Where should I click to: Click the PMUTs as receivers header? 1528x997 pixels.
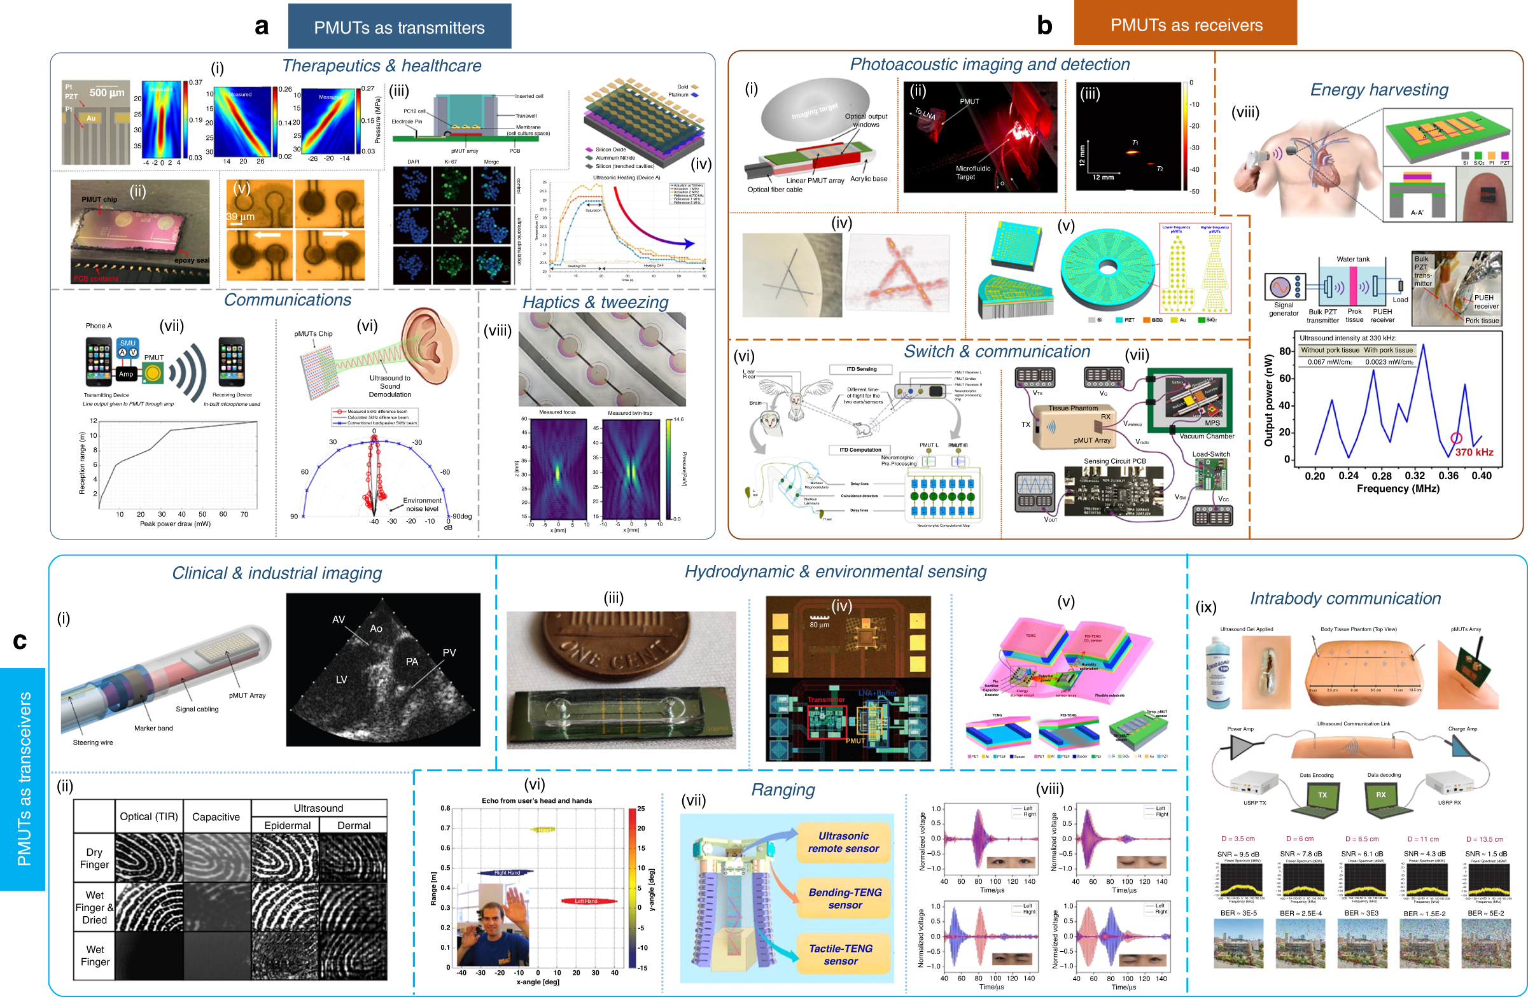[x=1185, y=24]
